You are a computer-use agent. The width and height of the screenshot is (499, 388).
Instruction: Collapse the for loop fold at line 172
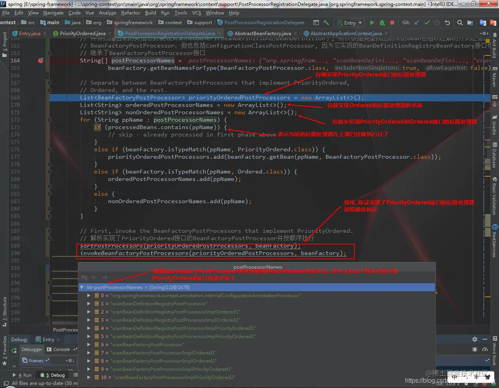coord(50,120)
